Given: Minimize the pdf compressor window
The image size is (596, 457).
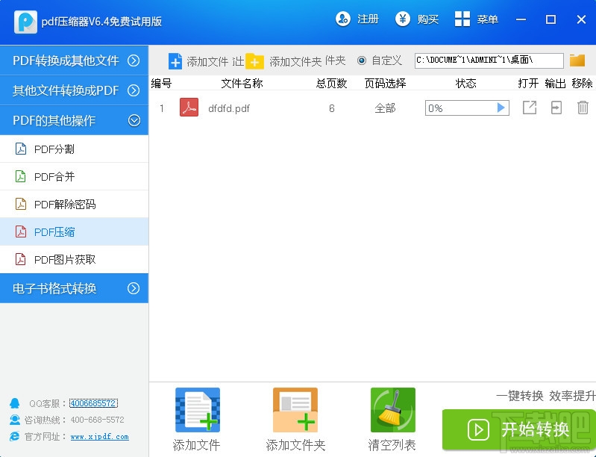Looking at the screenshot, I should pos(521,19).
